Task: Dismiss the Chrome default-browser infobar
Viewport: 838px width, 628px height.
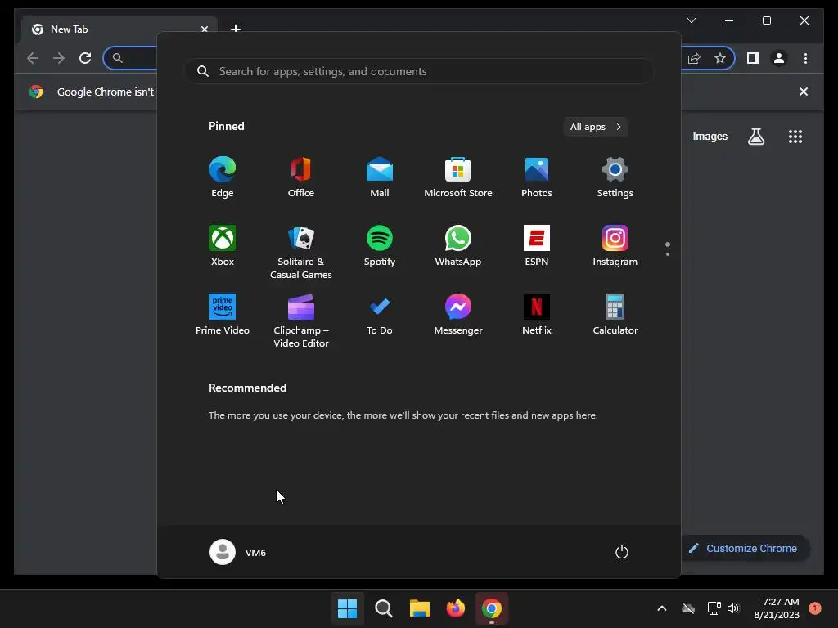Action: pyautogui.click(x=804, y=92)
